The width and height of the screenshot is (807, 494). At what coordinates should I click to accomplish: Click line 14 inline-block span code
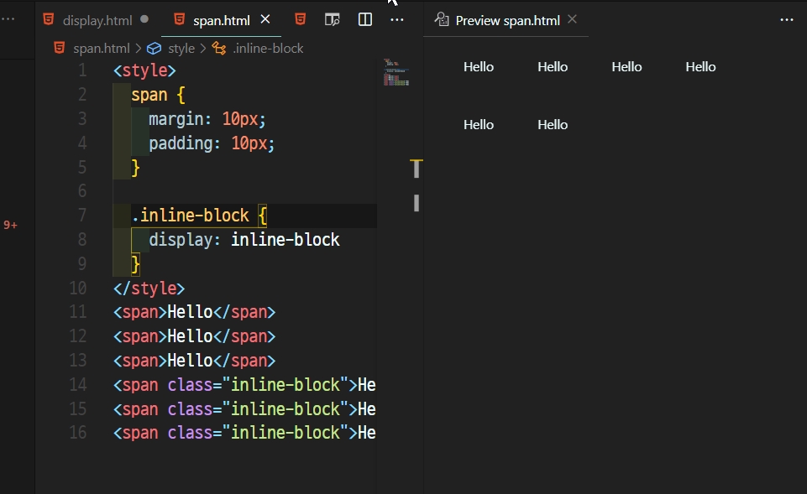[244, 384]
